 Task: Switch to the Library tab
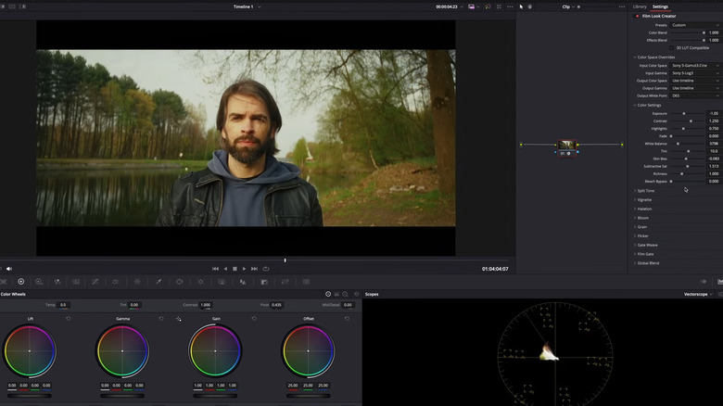[640, 6]
